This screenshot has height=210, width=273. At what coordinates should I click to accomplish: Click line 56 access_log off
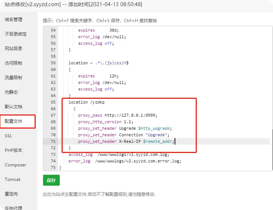(96, 43)
